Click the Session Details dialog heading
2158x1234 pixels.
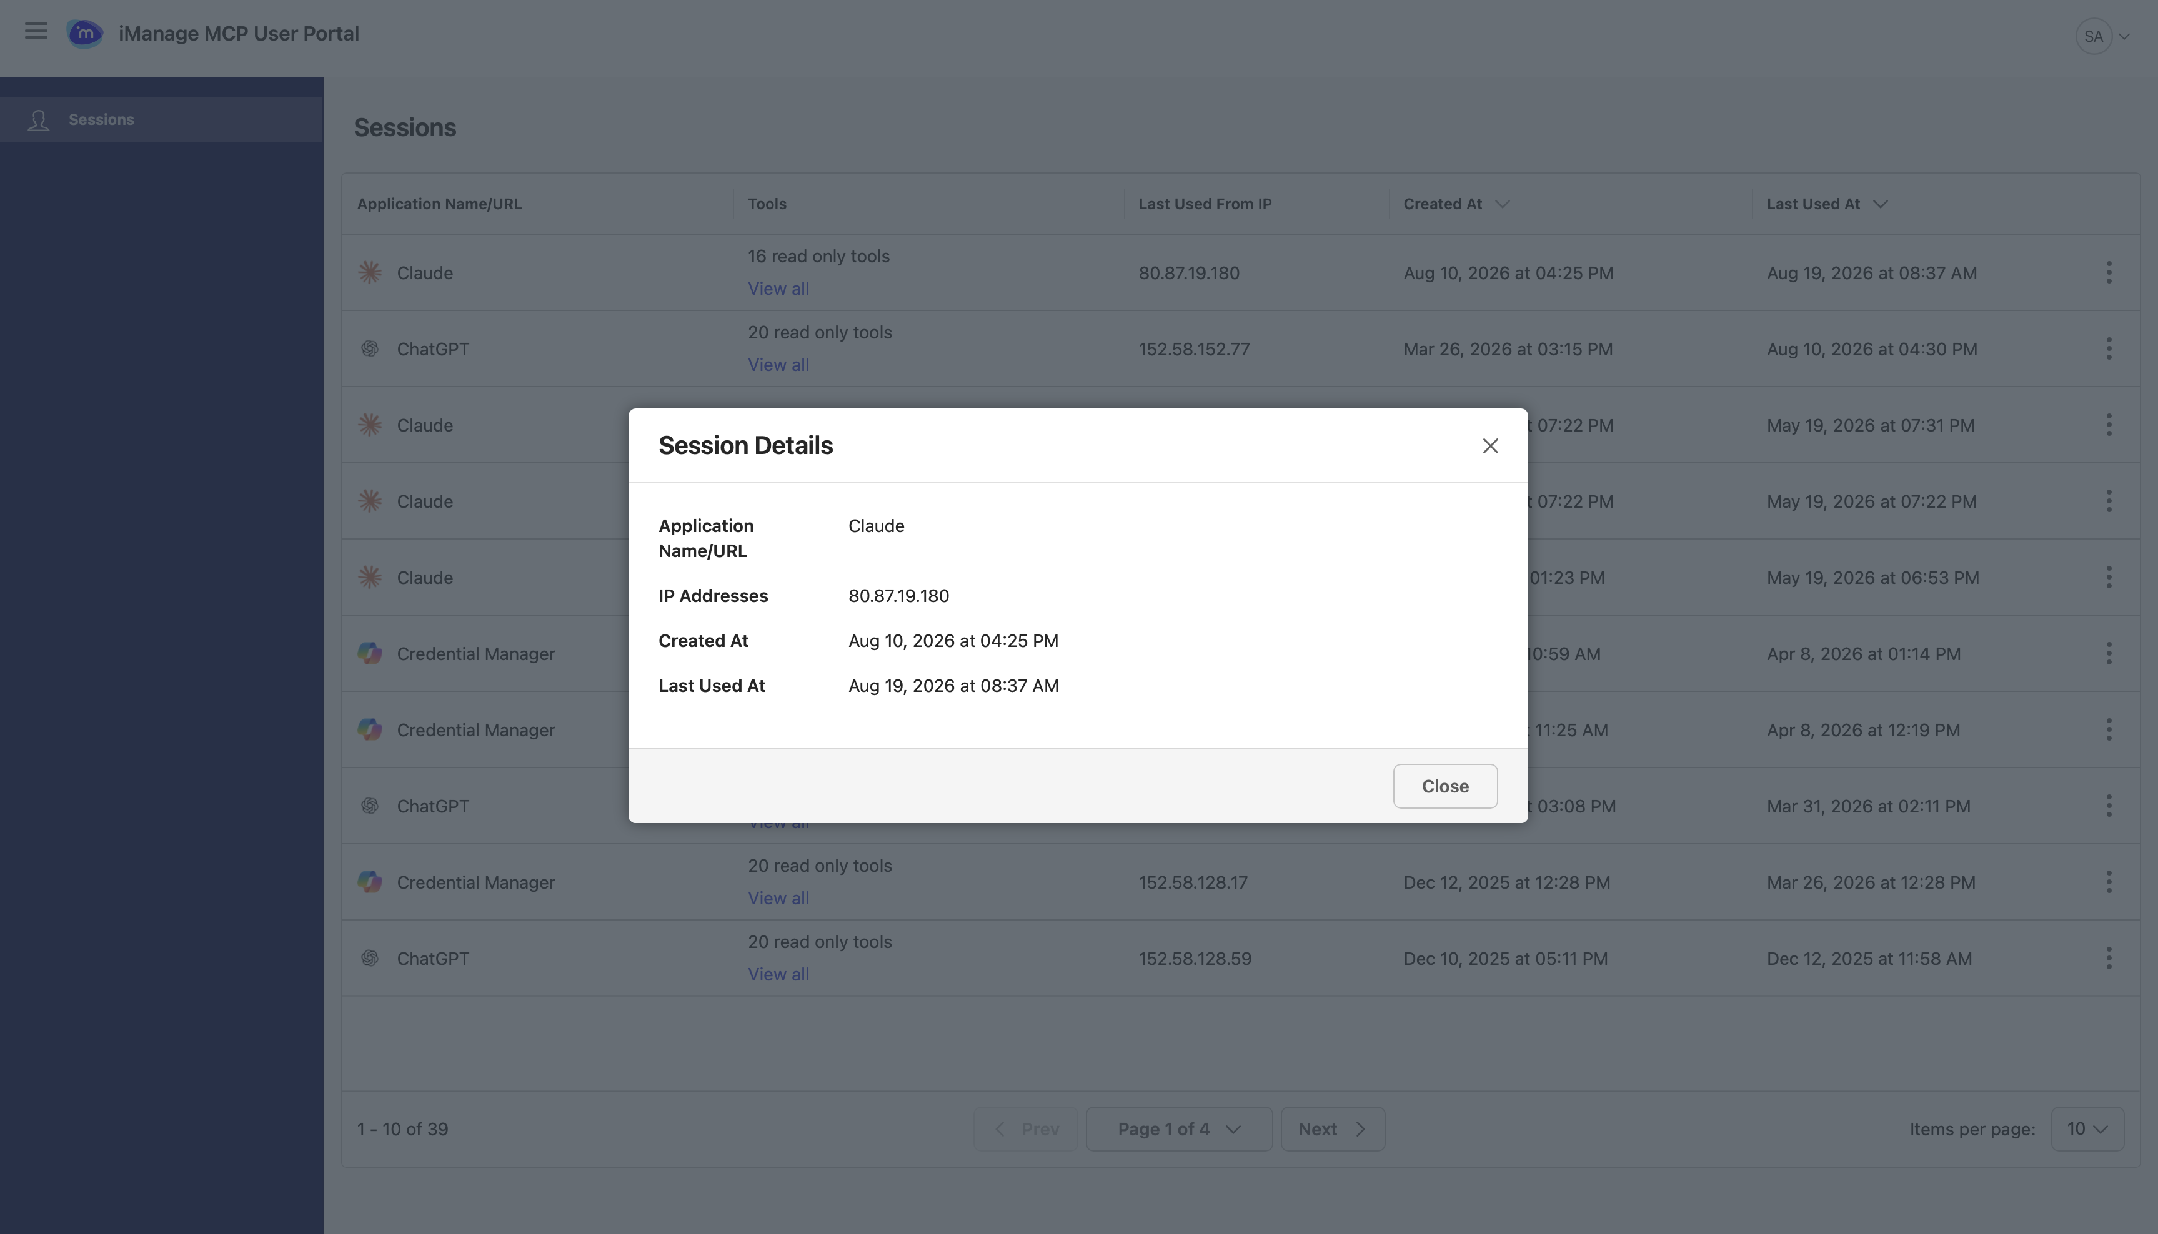tap(745, 446)
